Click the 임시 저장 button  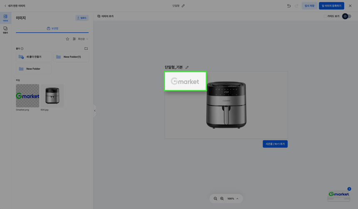click(309, 6)
